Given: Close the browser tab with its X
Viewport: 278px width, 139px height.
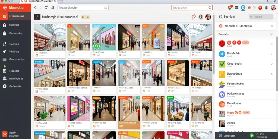Looking at the screenshot, I should (x=55, y=1).
